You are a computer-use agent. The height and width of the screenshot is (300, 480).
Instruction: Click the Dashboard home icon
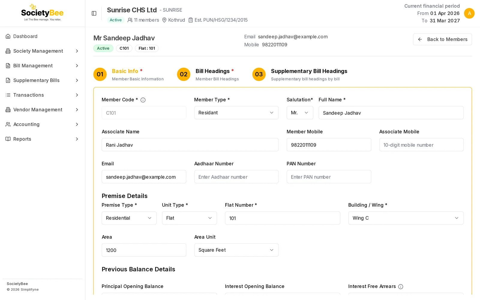[x=8, y=36]
